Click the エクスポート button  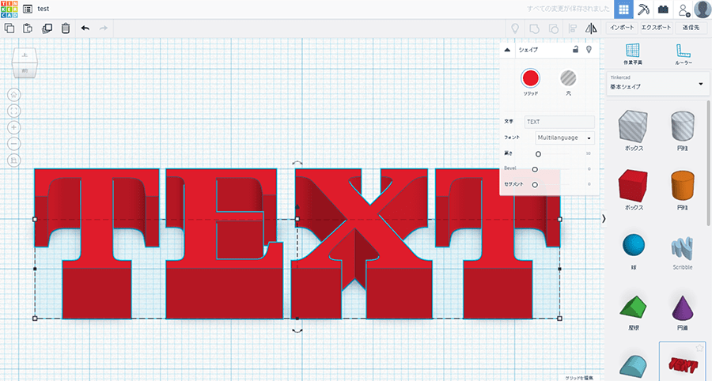click(656, 28)
